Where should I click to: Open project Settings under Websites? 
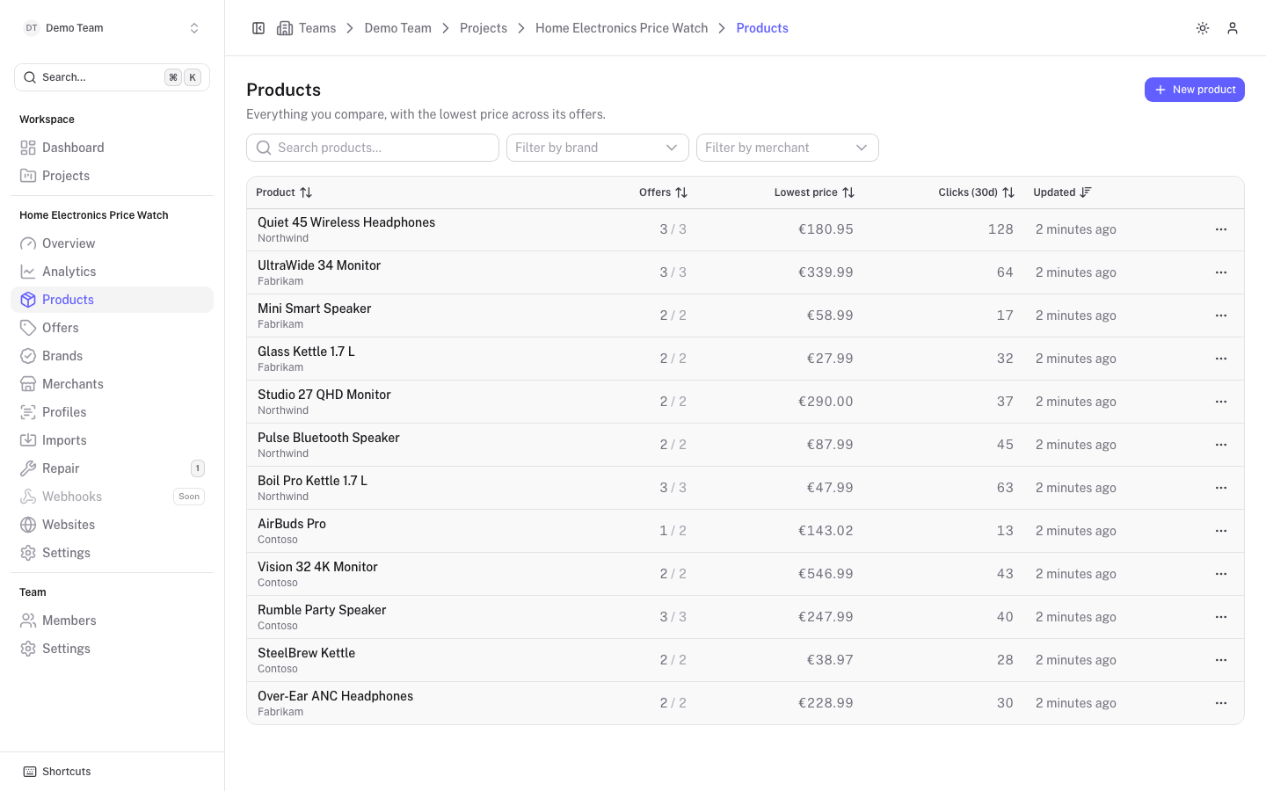112,553
